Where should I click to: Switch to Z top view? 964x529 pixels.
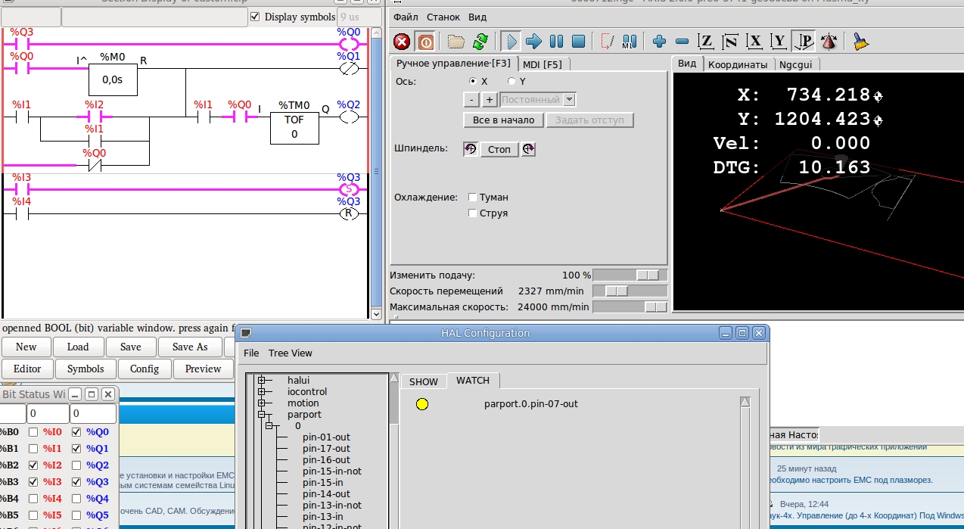point(706,42)
